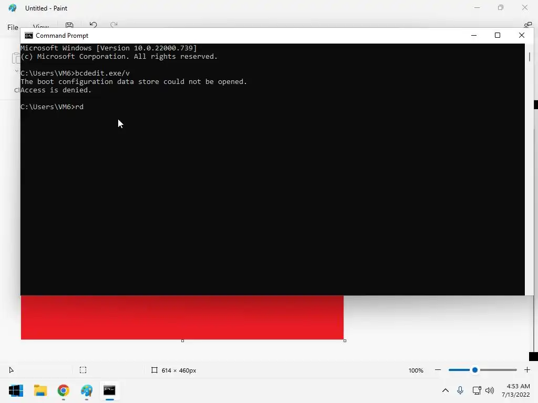Click the red canvas area in Paint
This screenshot has height=403, width=538.
(182, 317)
